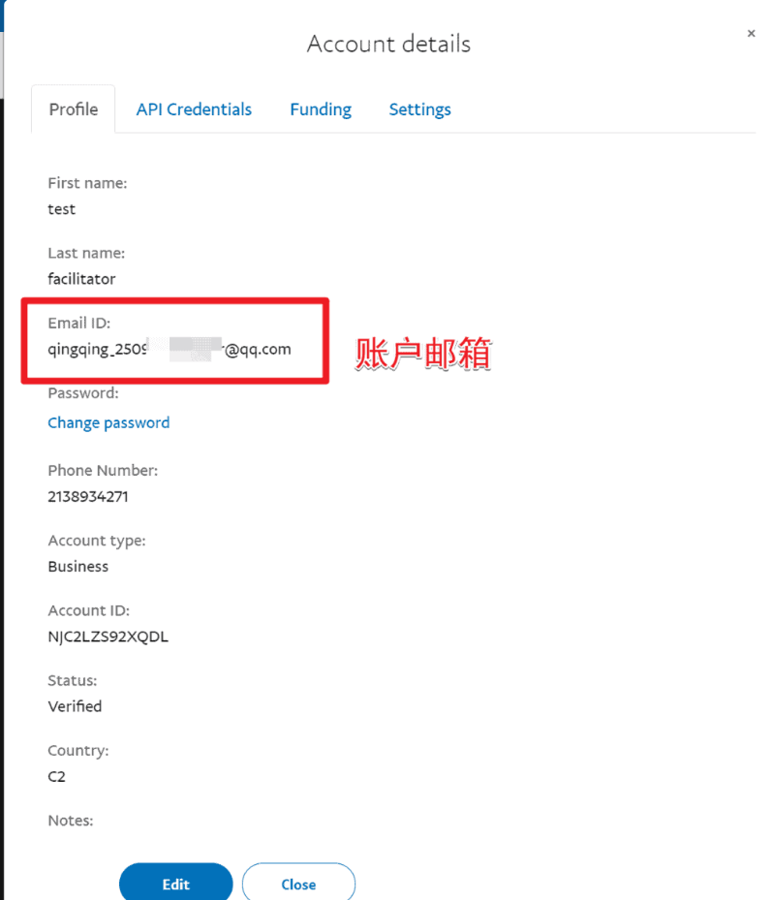Click the phone number 2138934271
The height and width of the screenshot is (900, 773).
pyautogui.click(x=88, y=497)
